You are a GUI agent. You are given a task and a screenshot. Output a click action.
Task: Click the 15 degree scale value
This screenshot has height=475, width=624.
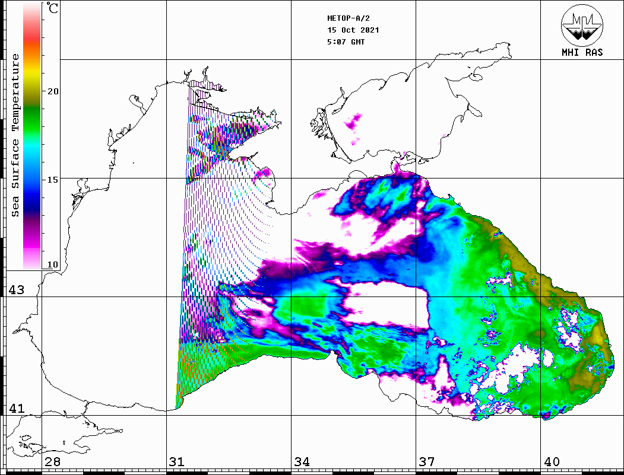click(x=52, y=180)
